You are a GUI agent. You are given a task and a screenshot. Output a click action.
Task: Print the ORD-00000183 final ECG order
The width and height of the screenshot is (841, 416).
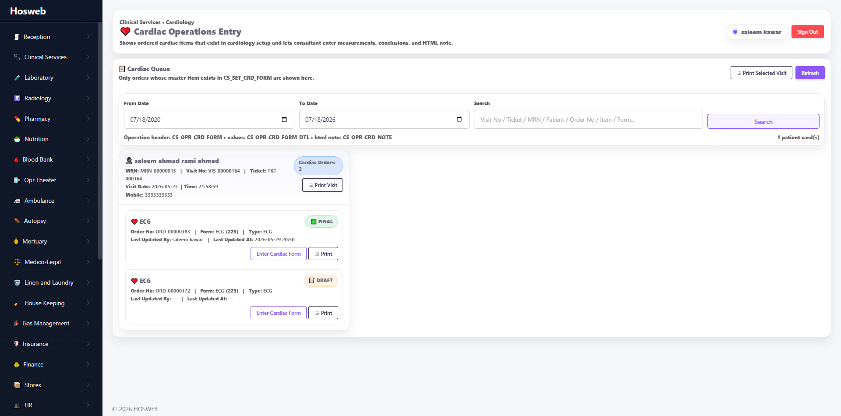[323, 254]
